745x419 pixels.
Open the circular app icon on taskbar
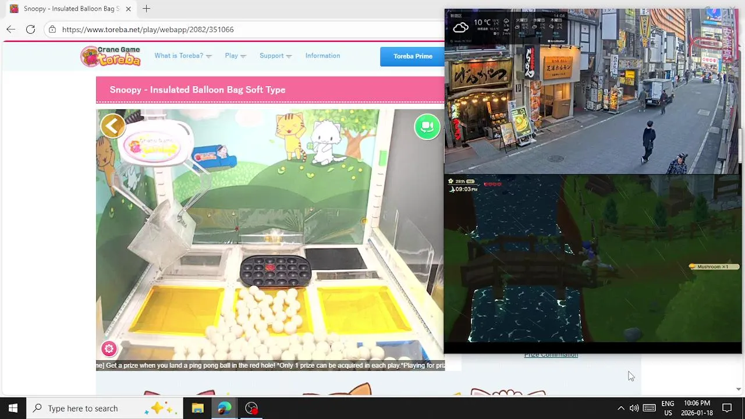point(251,408)
